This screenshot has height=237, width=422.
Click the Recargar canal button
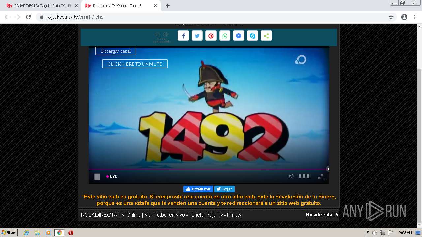[116, 51]
